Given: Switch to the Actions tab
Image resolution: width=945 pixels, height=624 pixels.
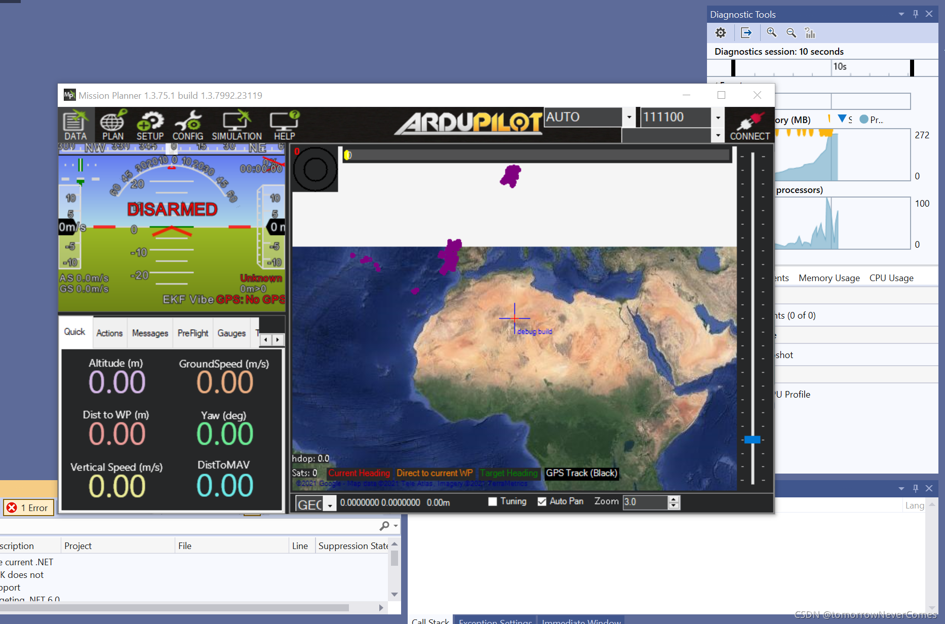Looking at the screenshot, I should pos(109,333).
